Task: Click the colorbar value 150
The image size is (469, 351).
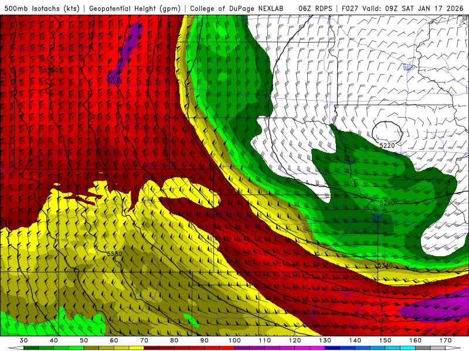Action: 385,340
